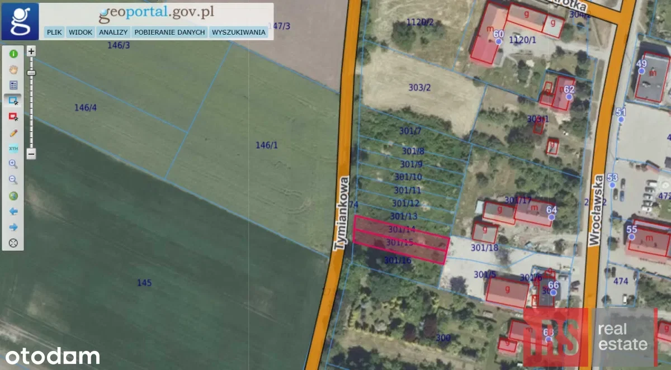The height and width of the screenshot is (370, 671).
Task: Click the globe full extent icon
Action: coord(13,196)
